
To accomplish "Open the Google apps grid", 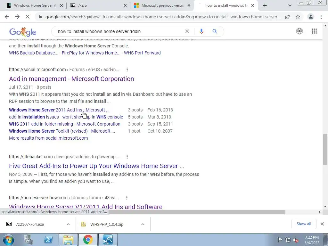I will 314,31.
